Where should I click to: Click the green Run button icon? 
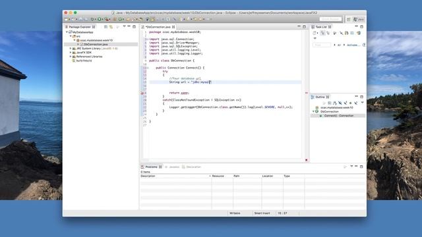[x=100, y=19]
